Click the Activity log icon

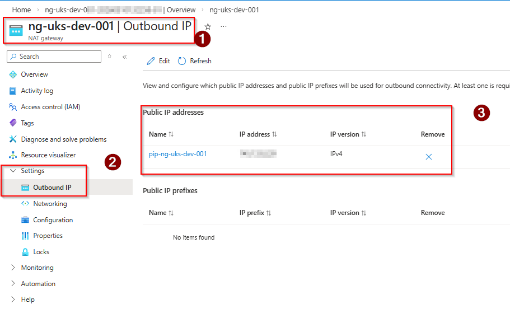click(13, 91)
